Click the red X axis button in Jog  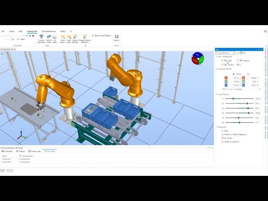click(x=226, y=78)
